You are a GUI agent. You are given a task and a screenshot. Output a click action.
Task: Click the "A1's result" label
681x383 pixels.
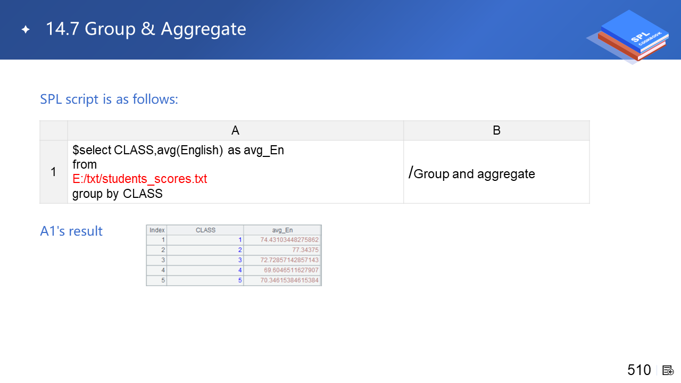pos(71,231)
